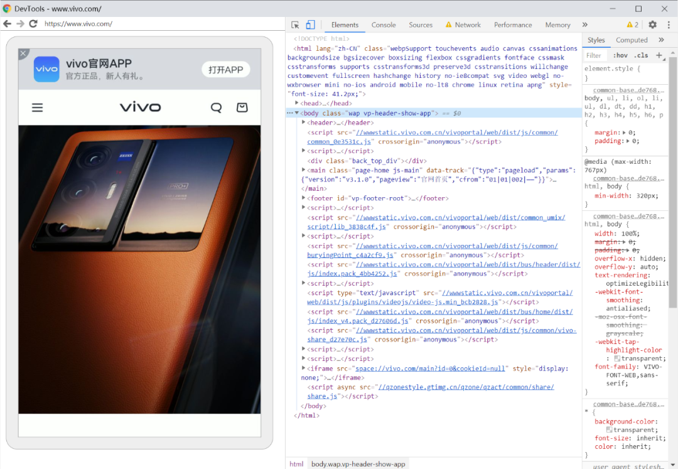This screenshot has height=469, width=678.
Task: Show more Styles sidebar tabs chevron
Action: coord(661,40)
